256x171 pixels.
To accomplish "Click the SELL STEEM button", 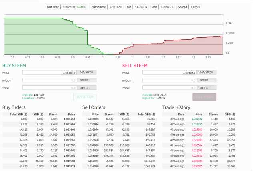I will coord(204,97).
